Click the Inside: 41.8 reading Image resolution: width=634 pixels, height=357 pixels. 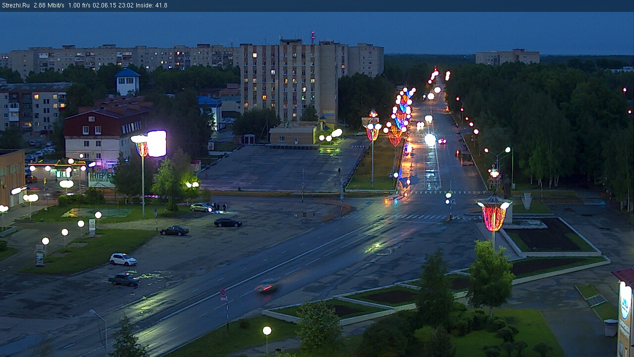click(x=152, y=5)
